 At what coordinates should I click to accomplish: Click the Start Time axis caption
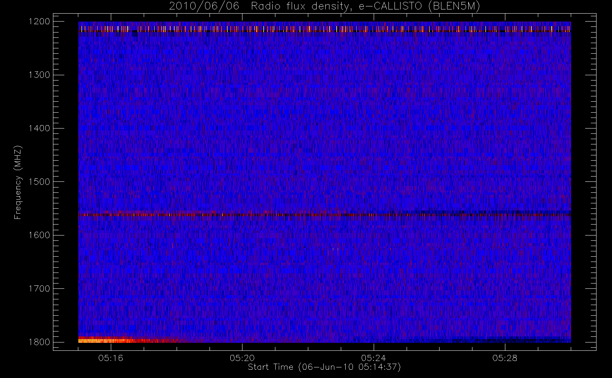point(325,367)
